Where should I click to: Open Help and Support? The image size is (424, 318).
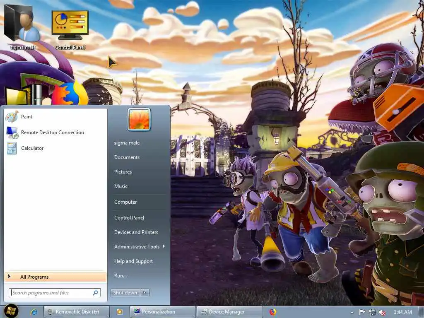(x=134, y=261)
